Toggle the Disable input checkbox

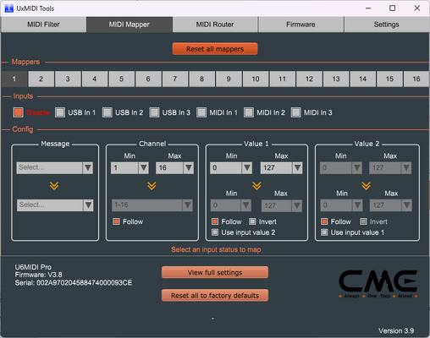pyautogui.click(x=19, y=112)
